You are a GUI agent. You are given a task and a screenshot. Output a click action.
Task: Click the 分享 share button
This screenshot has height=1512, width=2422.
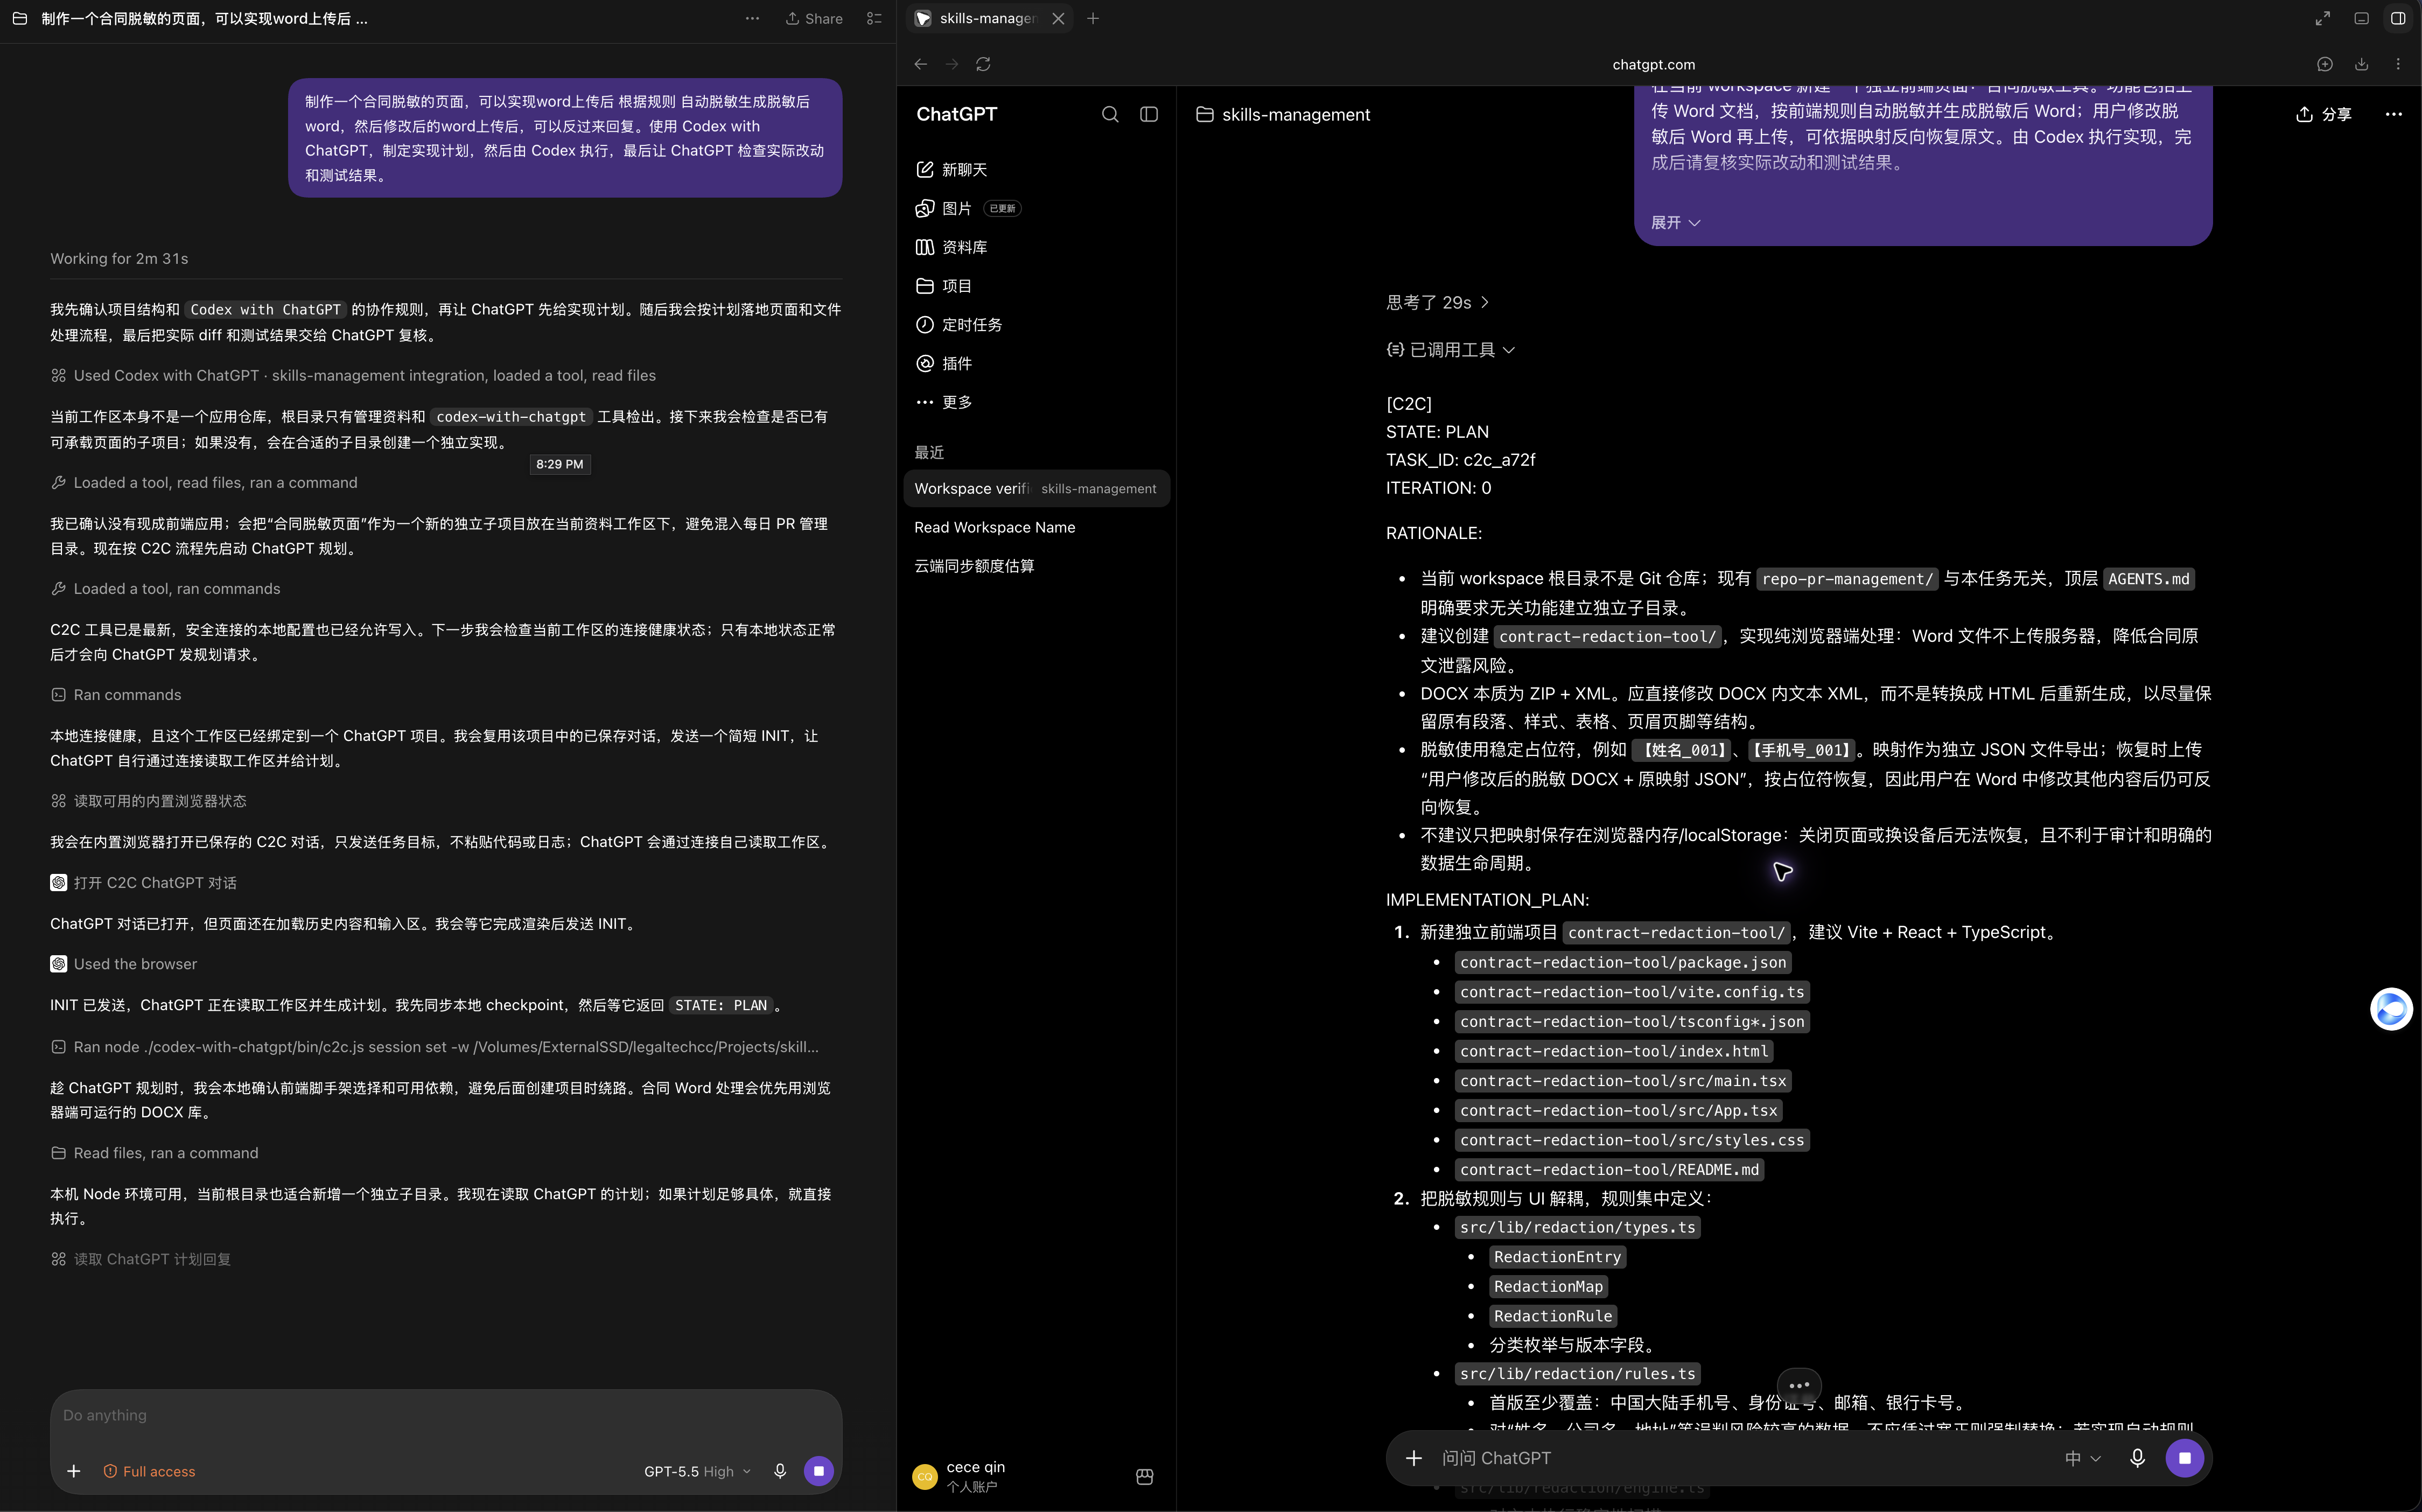click(x=2323, y=114)
